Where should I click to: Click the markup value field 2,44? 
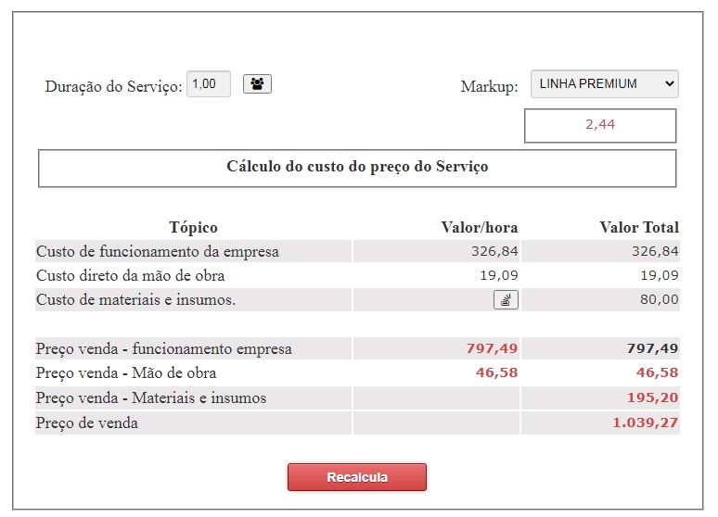pyautogui.click(x=600, y=125)
